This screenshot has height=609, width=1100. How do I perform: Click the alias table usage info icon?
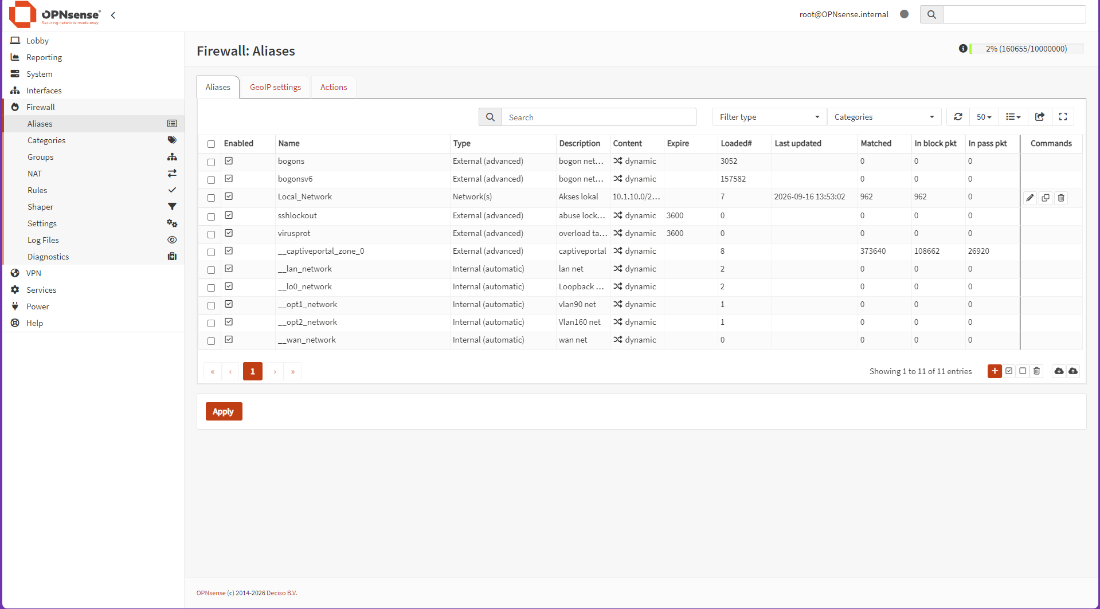tap(963, 49)
